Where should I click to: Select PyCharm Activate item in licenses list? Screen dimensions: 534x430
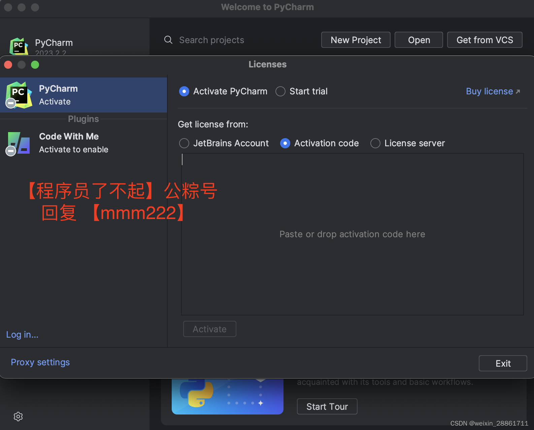[84, 95]
